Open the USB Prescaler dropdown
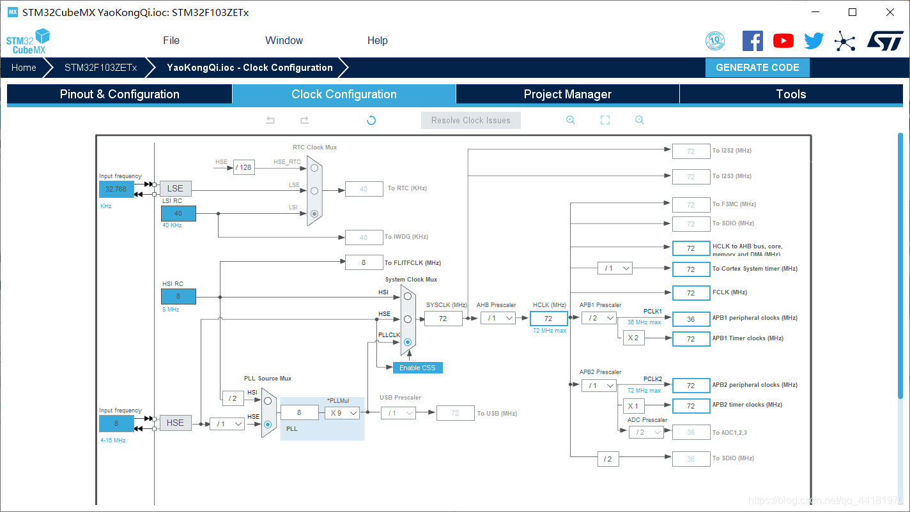The image size is (910, 512). point(399,413)
